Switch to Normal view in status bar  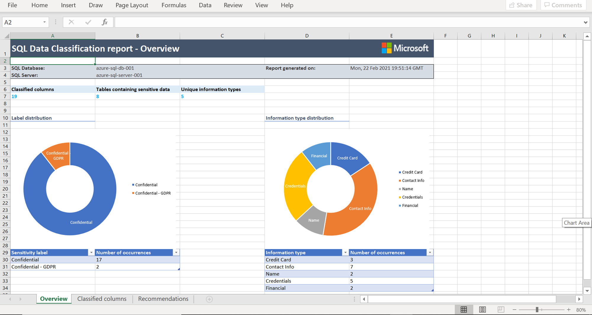coord(464,309)
